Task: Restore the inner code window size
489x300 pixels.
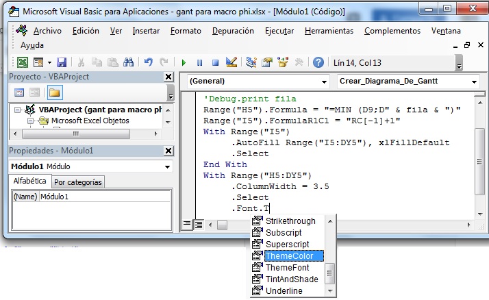Action: click(x=467, y=45)
